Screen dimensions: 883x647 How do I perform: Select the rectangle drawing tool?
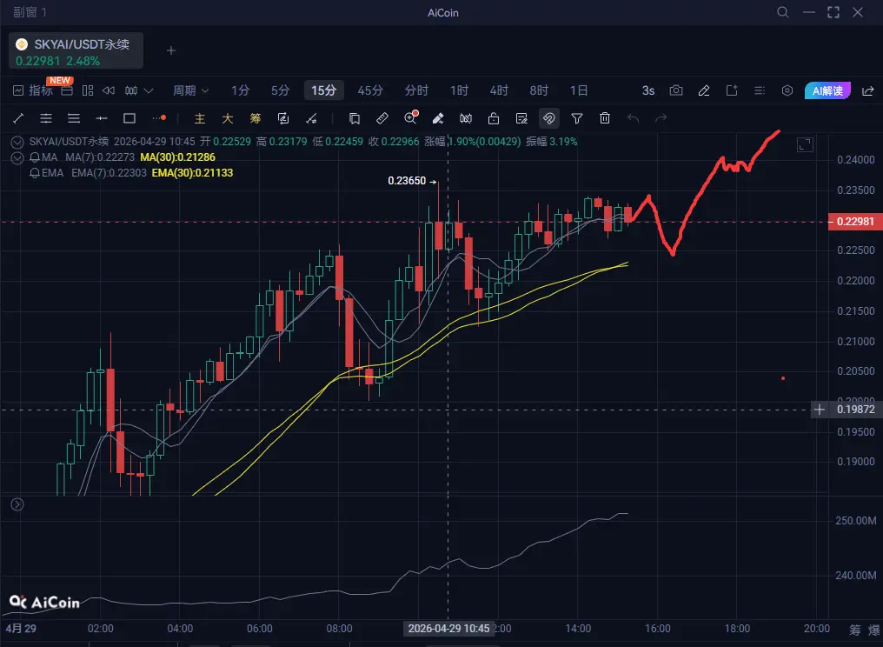(x=129, y=118)
